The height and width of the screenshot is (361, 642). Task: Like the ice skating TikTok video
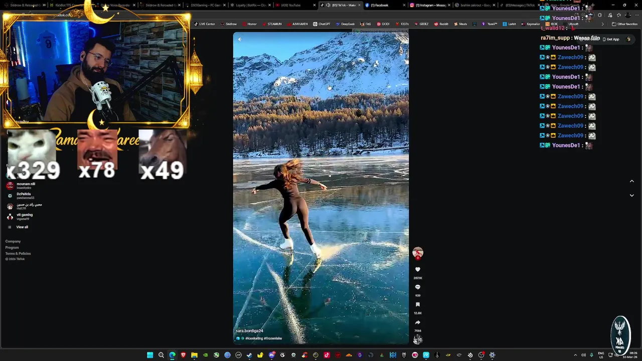(417, 270)
